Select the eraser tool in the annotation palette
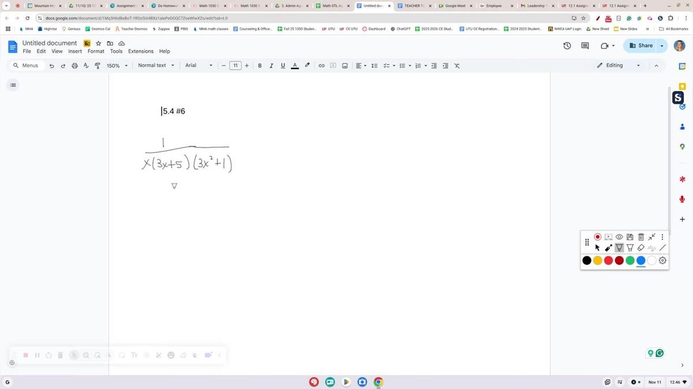The height and width of the screenshot is (389, 693). click(640, 248)
